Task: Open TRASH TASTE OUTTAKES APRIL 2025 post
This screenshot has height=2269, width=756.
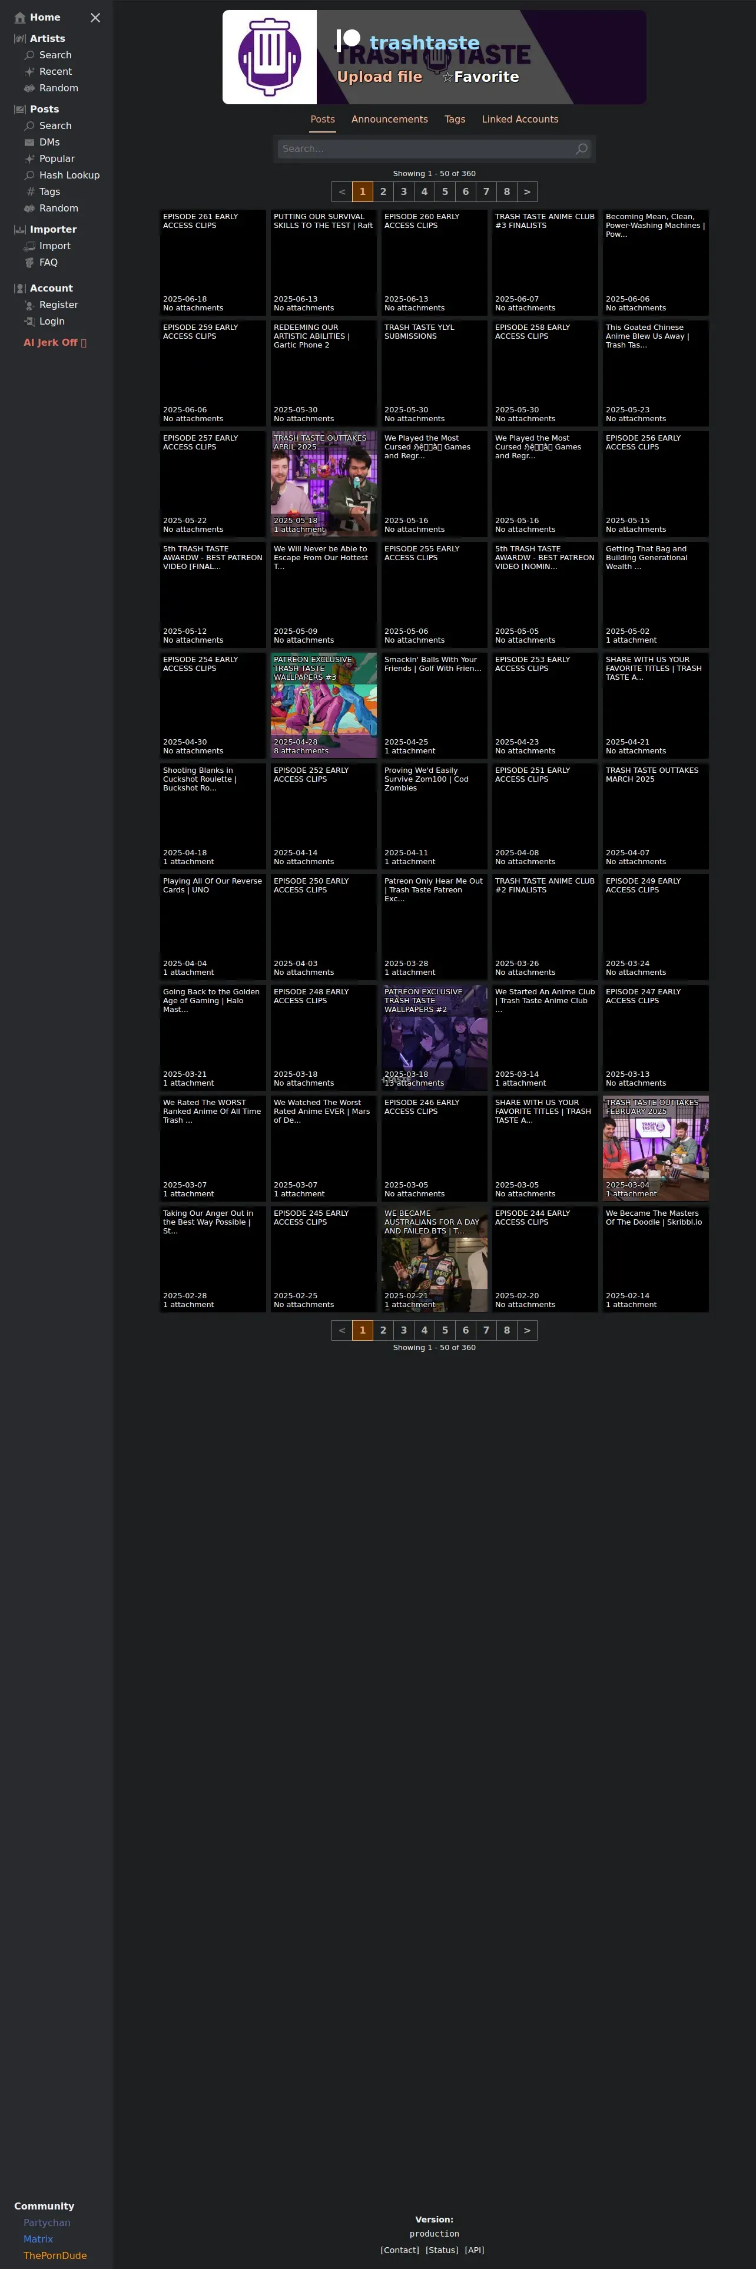Action: point(323,484)
